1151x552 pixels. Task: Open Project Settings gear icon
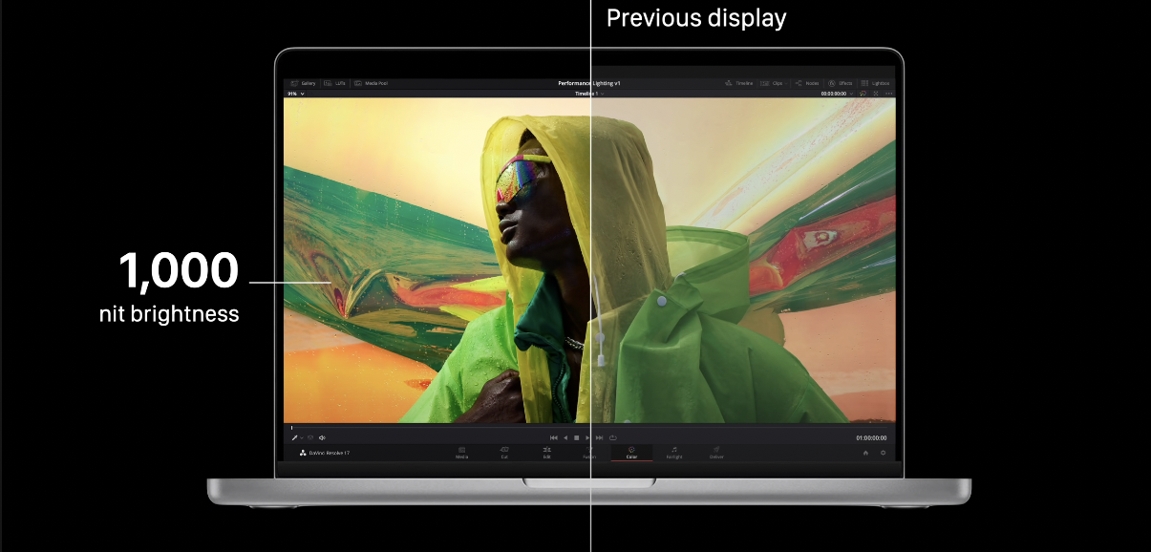[x=883, y=453]
